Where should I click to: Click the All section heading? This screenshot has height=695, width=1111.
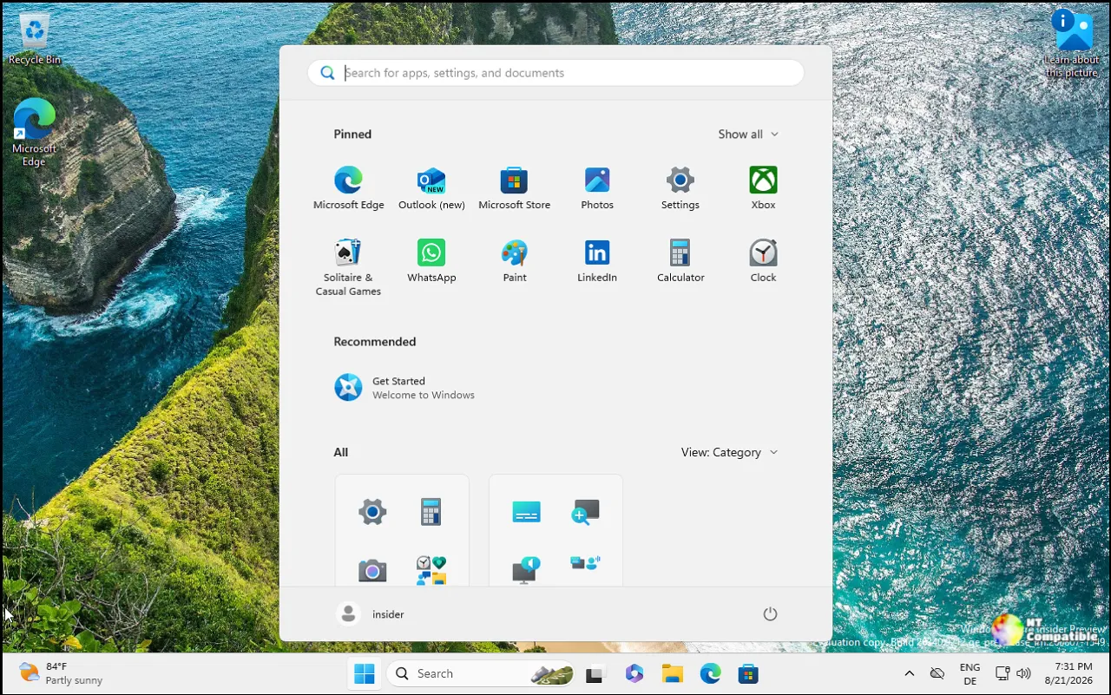341,452
